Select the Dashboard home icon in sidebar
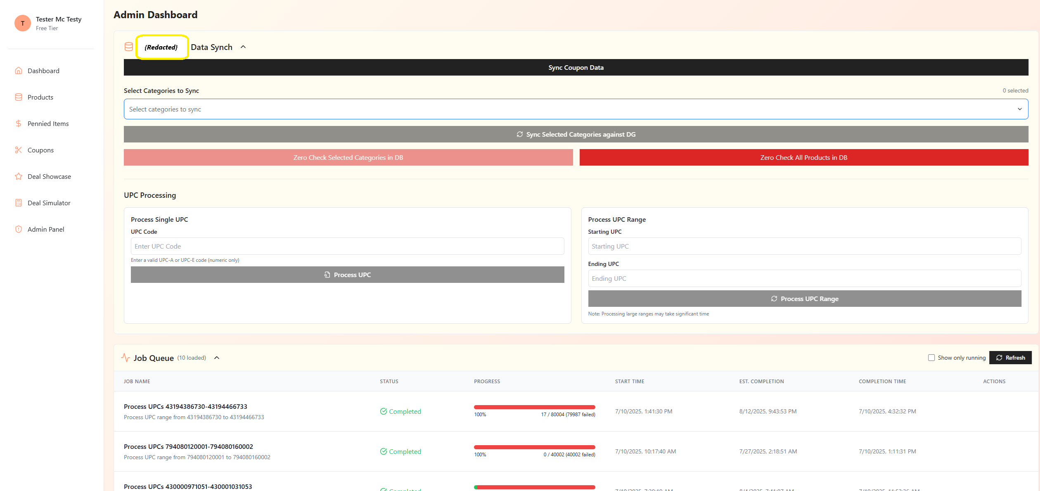This screenshot has width=1040, height=491. (19, 71)
